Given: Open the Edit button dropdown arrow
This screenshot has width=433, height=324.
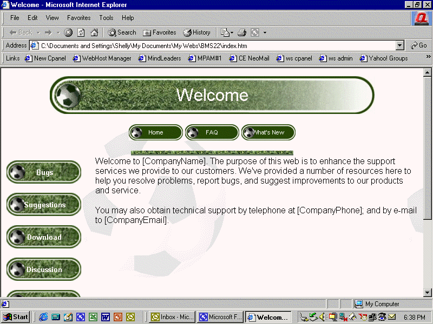Looking at the screenshot, I should coord(232,32).
